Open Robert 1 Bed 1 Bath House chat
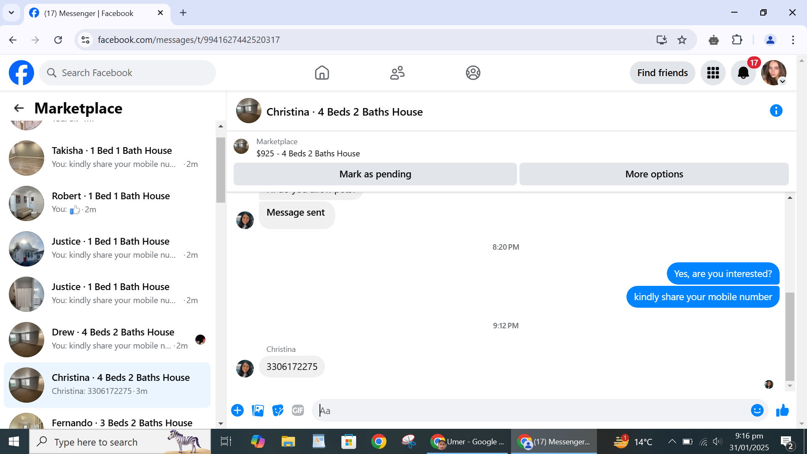This screenshot has width=807, height=454. point(107,203)
